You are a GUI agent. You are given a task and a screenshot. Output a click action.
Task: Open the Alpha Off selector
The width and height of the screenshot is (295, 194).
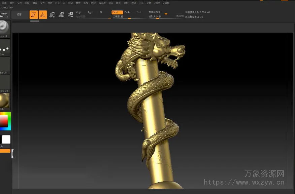[4, 65]
